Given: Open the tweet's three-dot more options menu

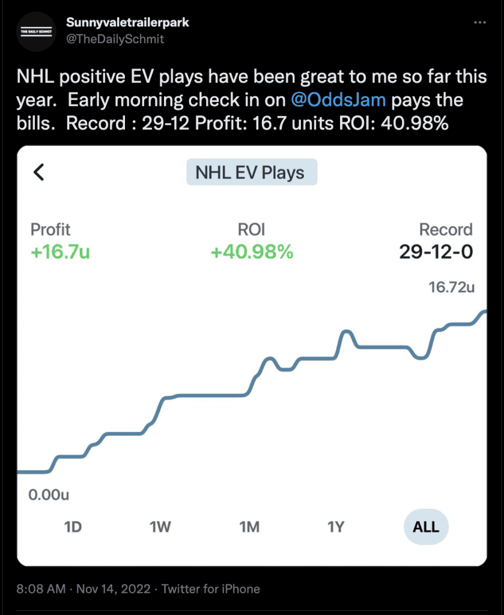Looking at the screenshot, I should tap(480, 22).
